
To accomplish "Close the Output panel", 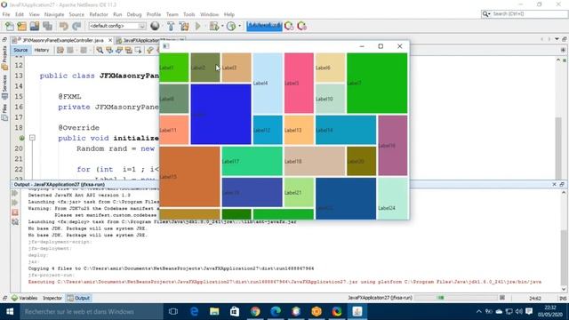I will [554, 184].
